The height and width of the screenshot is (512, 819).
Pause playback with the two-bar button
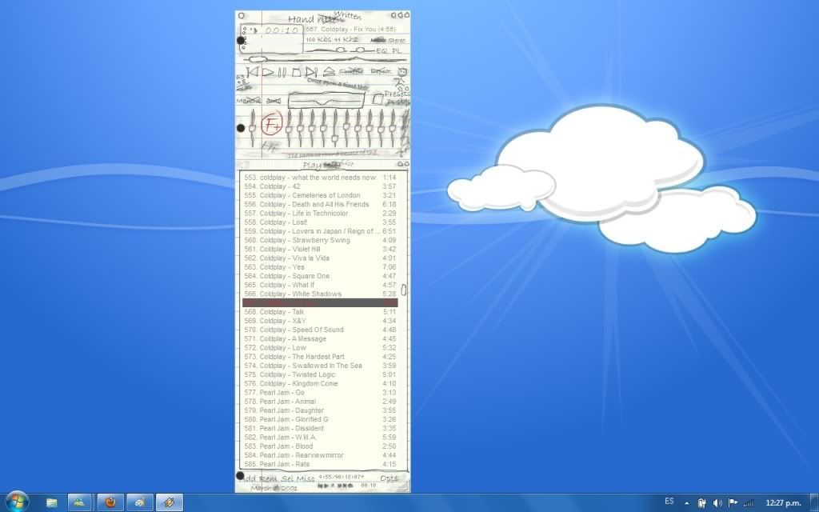tap(282, 73)
